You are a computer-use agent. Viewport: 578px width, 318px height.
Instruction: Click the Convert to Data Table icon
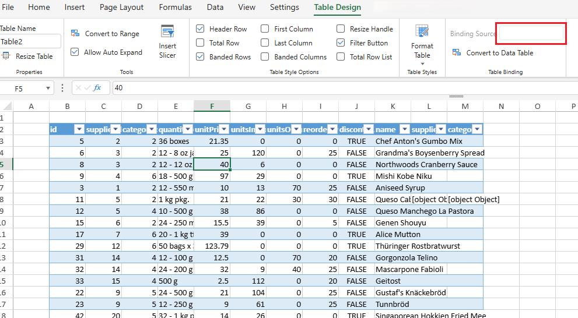[457, 52]
